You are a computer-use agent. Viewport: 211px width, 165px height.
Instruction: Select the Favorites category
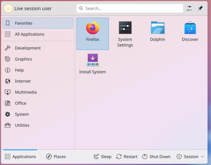[38, 23]
